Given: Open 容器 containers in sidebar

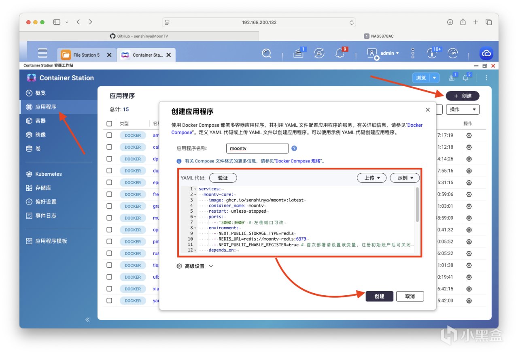Looking at the screenshot, I should click(x=58, y=121).
